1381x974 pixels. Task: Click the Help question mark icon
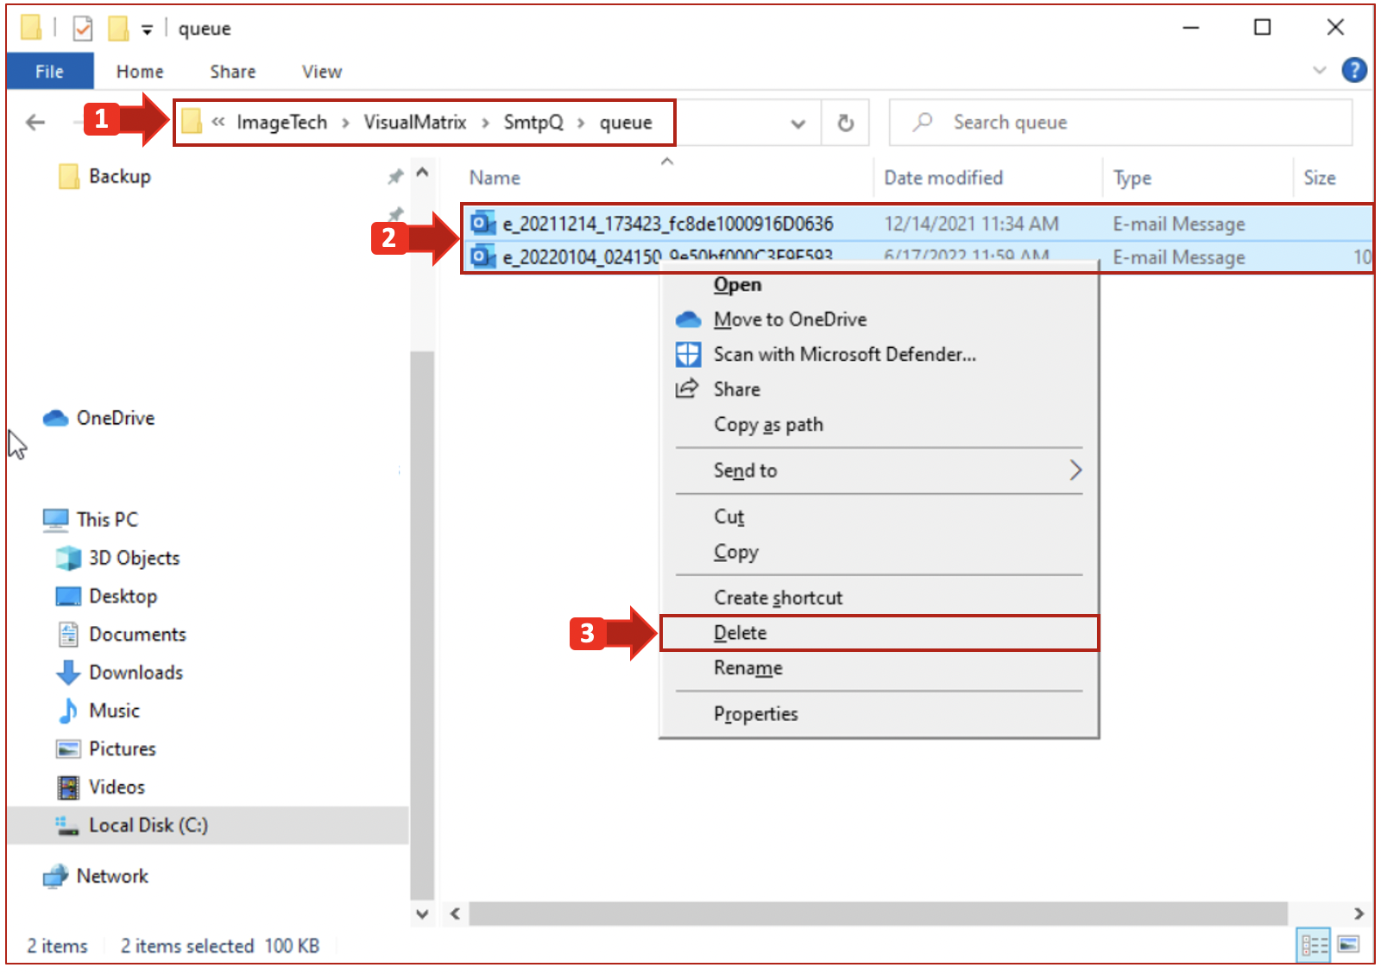1353,70
